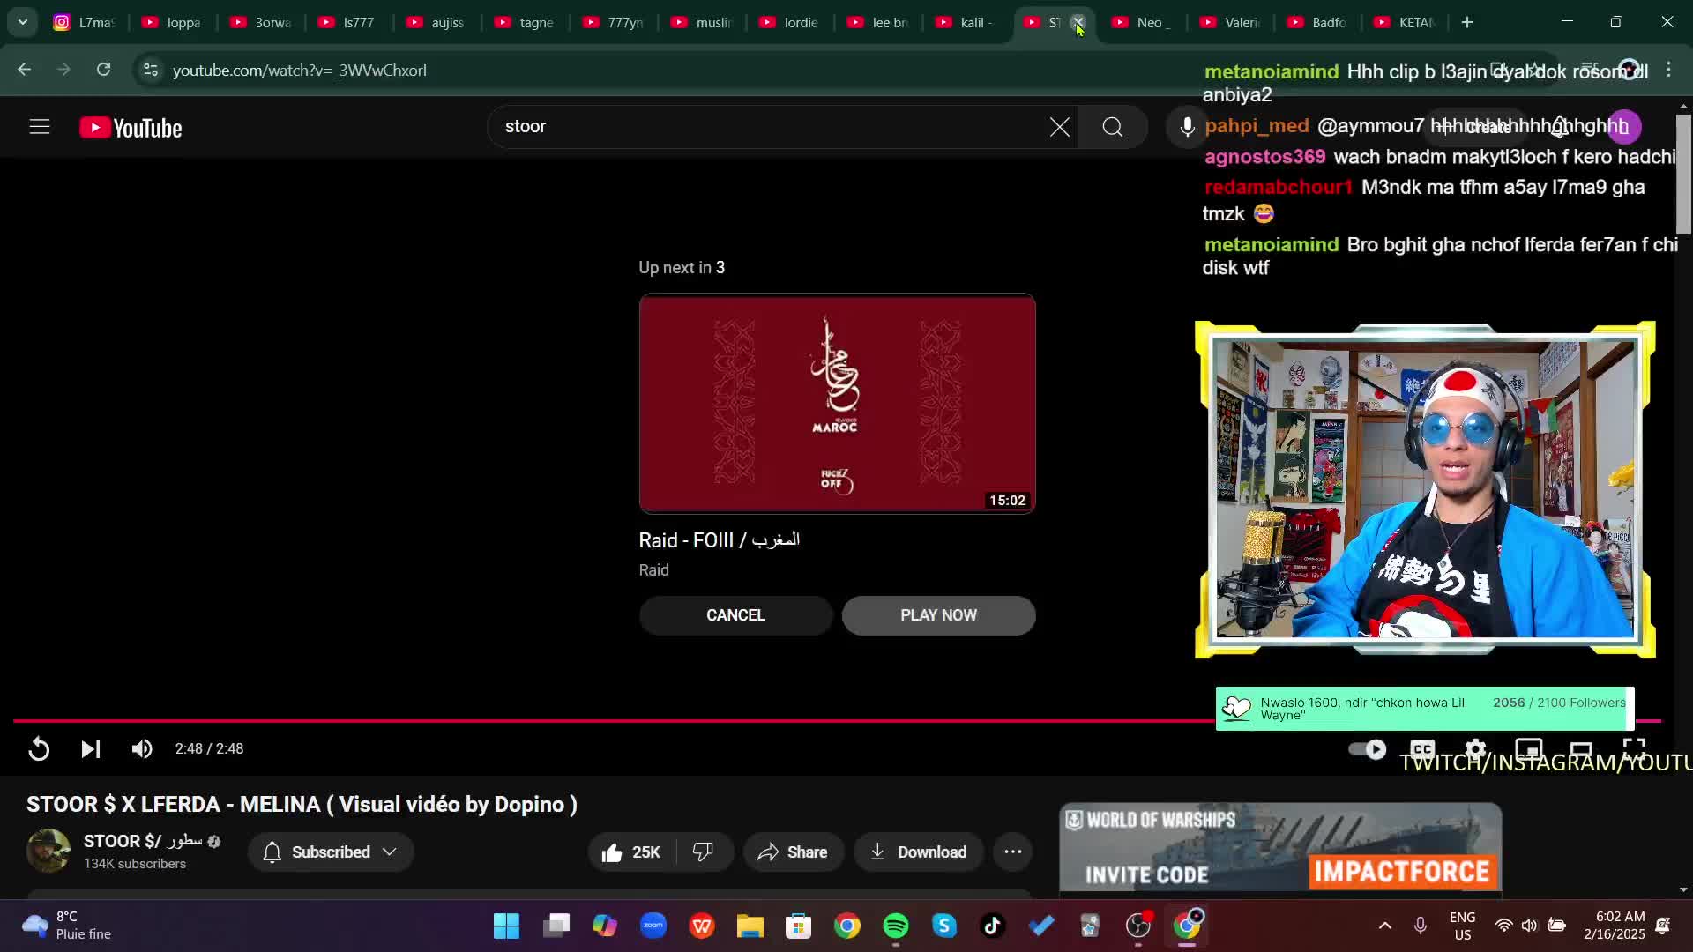Open the weather widget 8°C
This screenshot has height=952, width=1693.
coord(67,926)
